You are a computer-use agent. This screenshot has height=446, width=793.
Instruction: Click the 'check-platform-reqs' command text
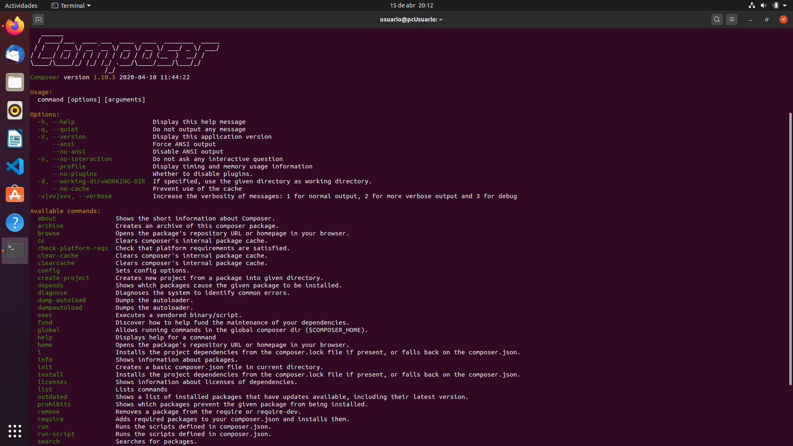coord(73,248)
